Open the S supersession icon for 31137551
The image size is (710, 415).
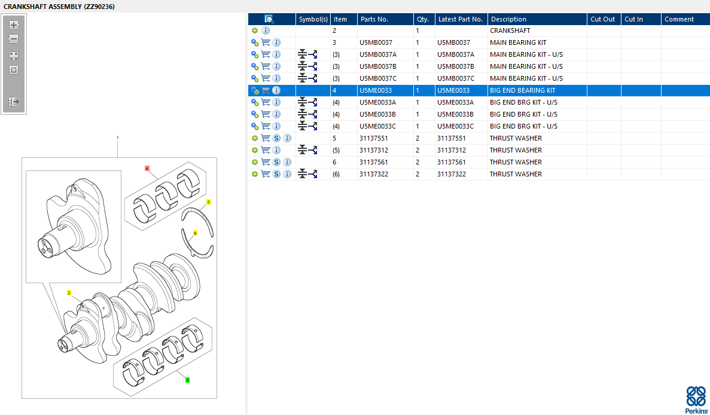[277, 138]
